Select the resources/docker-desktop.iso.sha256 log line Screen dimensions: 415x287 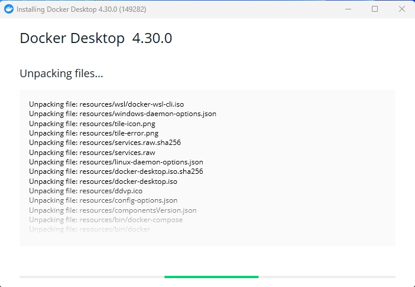(x=116, y=171)
